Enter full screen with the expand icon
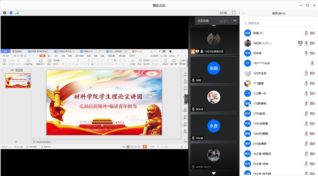Viewport: 318px width, 176px height. pyautogui.click(x=234, y=13)
